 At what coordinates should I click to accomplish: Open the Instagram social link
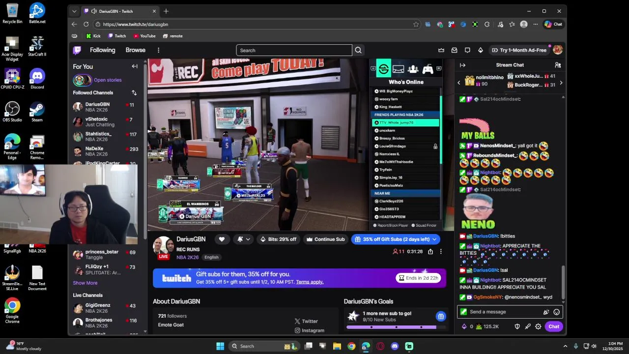click(x=309, y=330)
